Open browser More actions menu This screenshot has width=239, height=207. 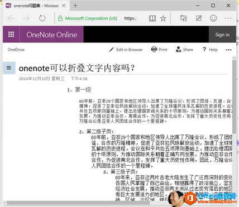(228, 18)
